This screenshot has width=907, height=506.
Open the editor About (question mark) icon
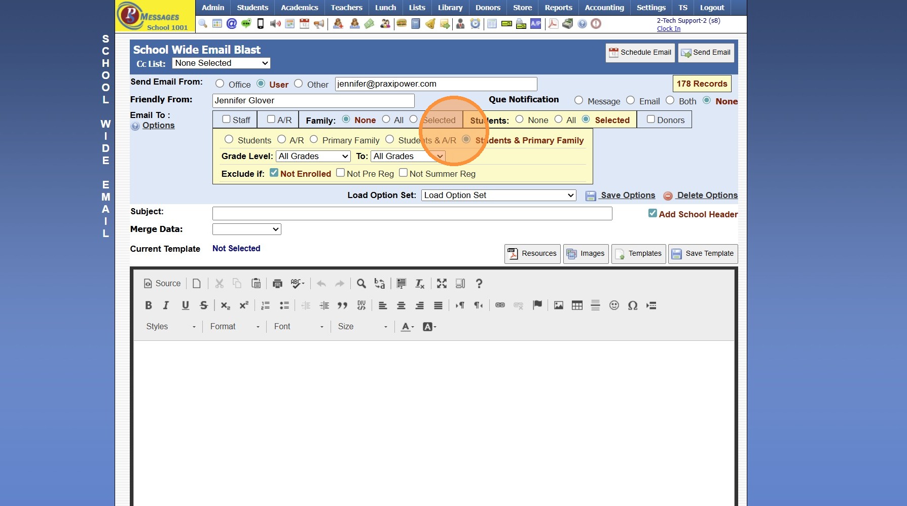pos(479,284)
